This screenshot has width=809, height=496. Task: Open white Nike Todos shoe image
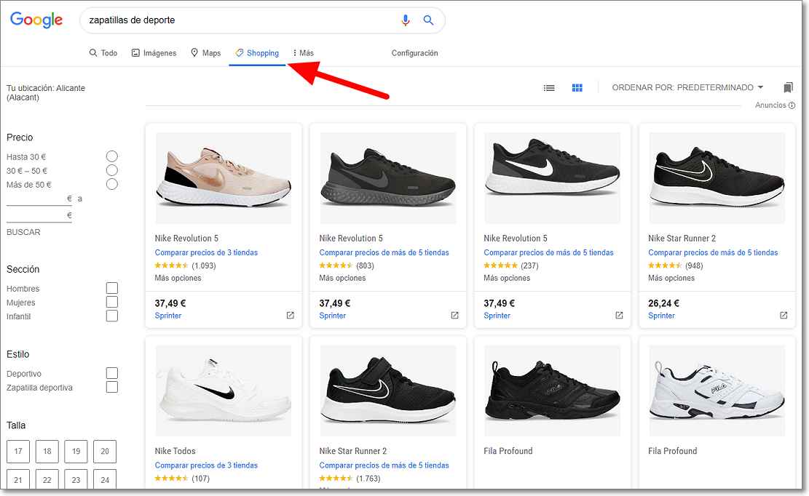click(224, 391)
